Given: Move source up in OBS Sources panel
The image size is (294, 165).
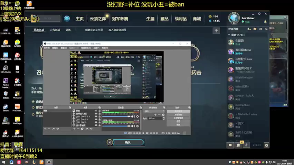Looking at the screenshot, I should pos(87,129).
